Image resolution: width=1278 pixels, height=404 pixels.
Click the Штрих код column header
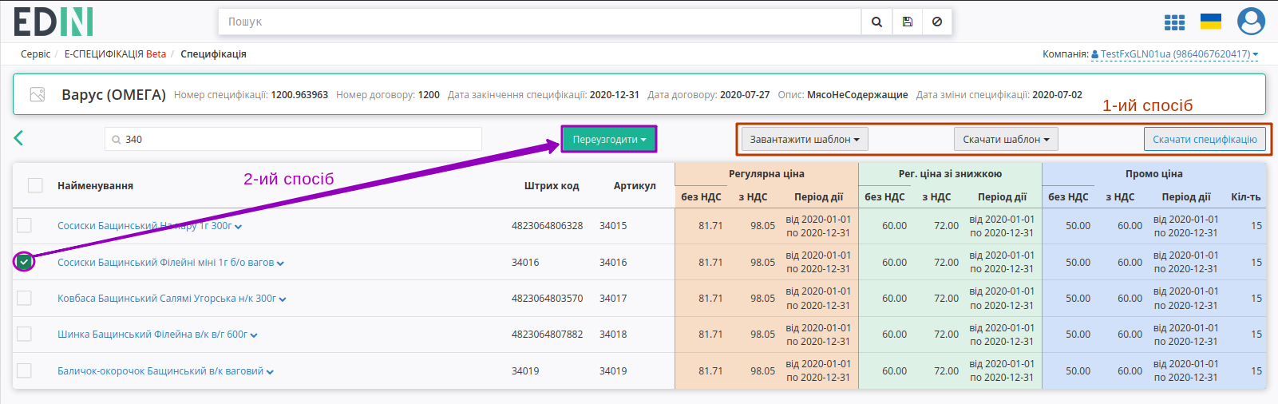click(x=552, y=185)
